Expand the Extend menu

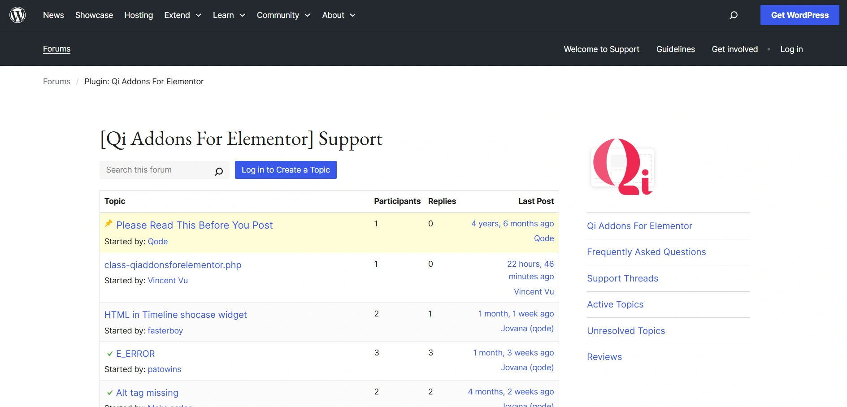182,15
